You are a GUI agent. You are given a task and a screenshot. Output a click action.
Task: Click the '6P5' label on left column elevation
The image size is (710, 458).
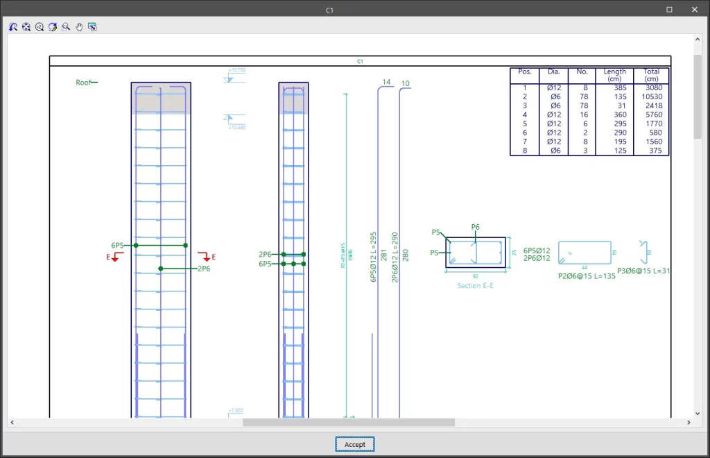pos(117,246)
